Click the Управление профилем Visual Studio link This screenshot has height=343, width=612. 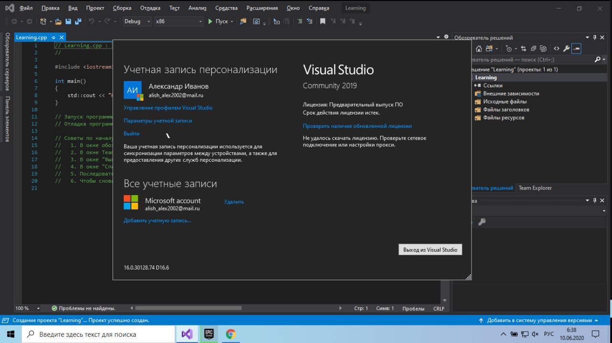pyautogui.click(x=168, y=108)
